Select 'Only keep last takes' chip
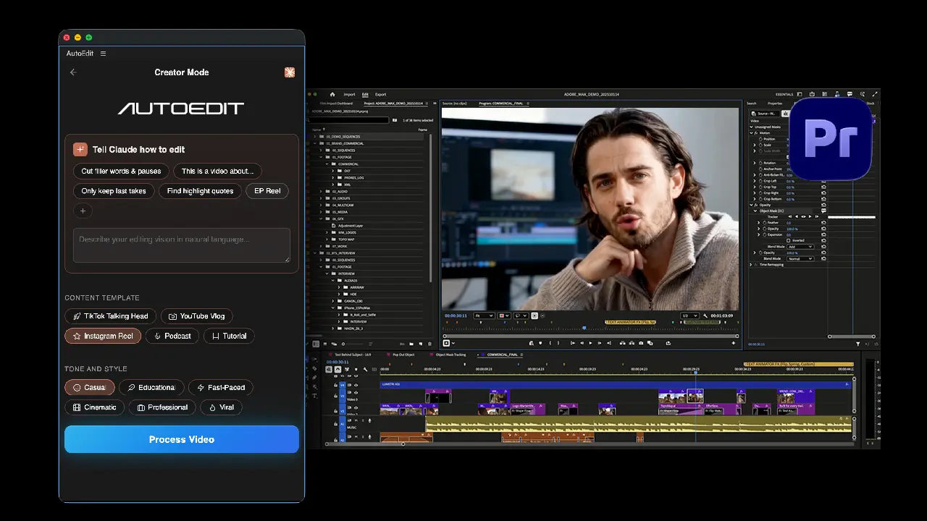927x521 pixels. pyautogui.click(x=114, y=191)
